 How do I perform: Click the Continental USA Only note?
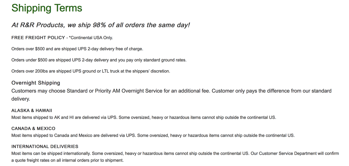91,38
